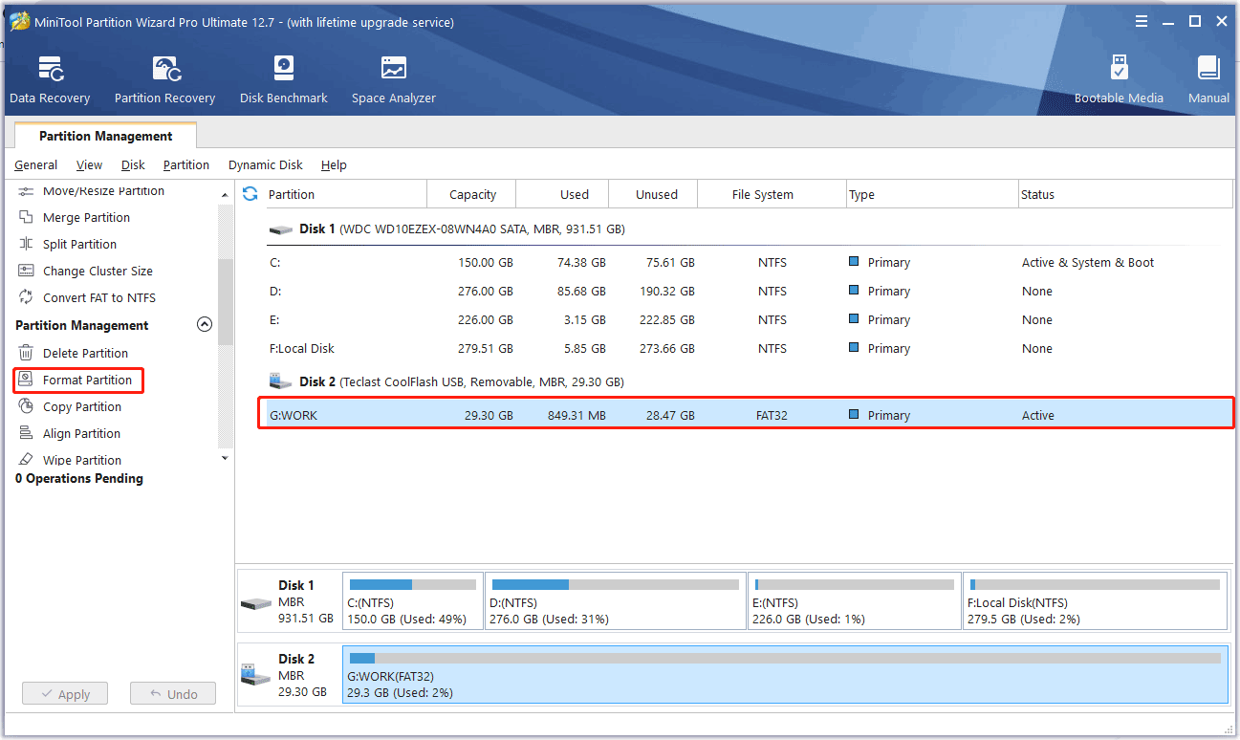Click the Copy Partition icon
Image resolution: width=1240 pixels, height=740 pixels.
click(26, 406)
